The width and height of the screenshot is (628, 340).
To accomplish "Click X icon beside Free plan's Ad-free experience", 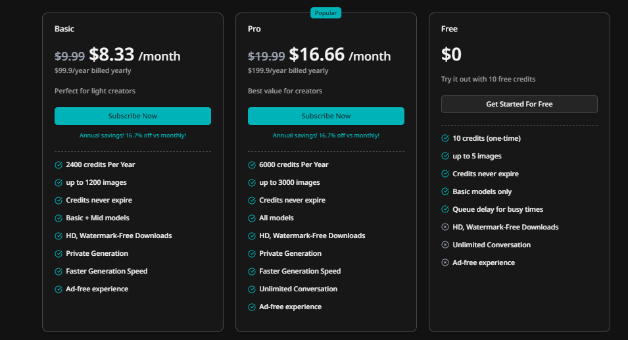I will [x=445, y=262].
